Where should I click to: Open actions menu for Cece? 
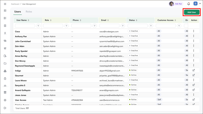point(194,31)
